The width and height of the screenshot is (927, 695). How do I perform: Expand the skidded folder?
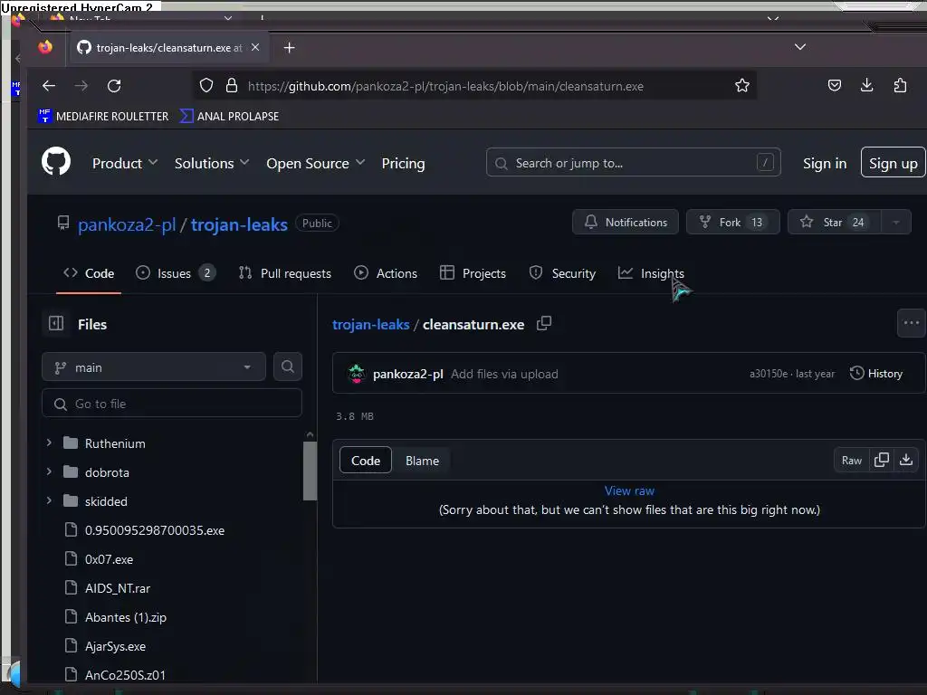click(49, 500)
